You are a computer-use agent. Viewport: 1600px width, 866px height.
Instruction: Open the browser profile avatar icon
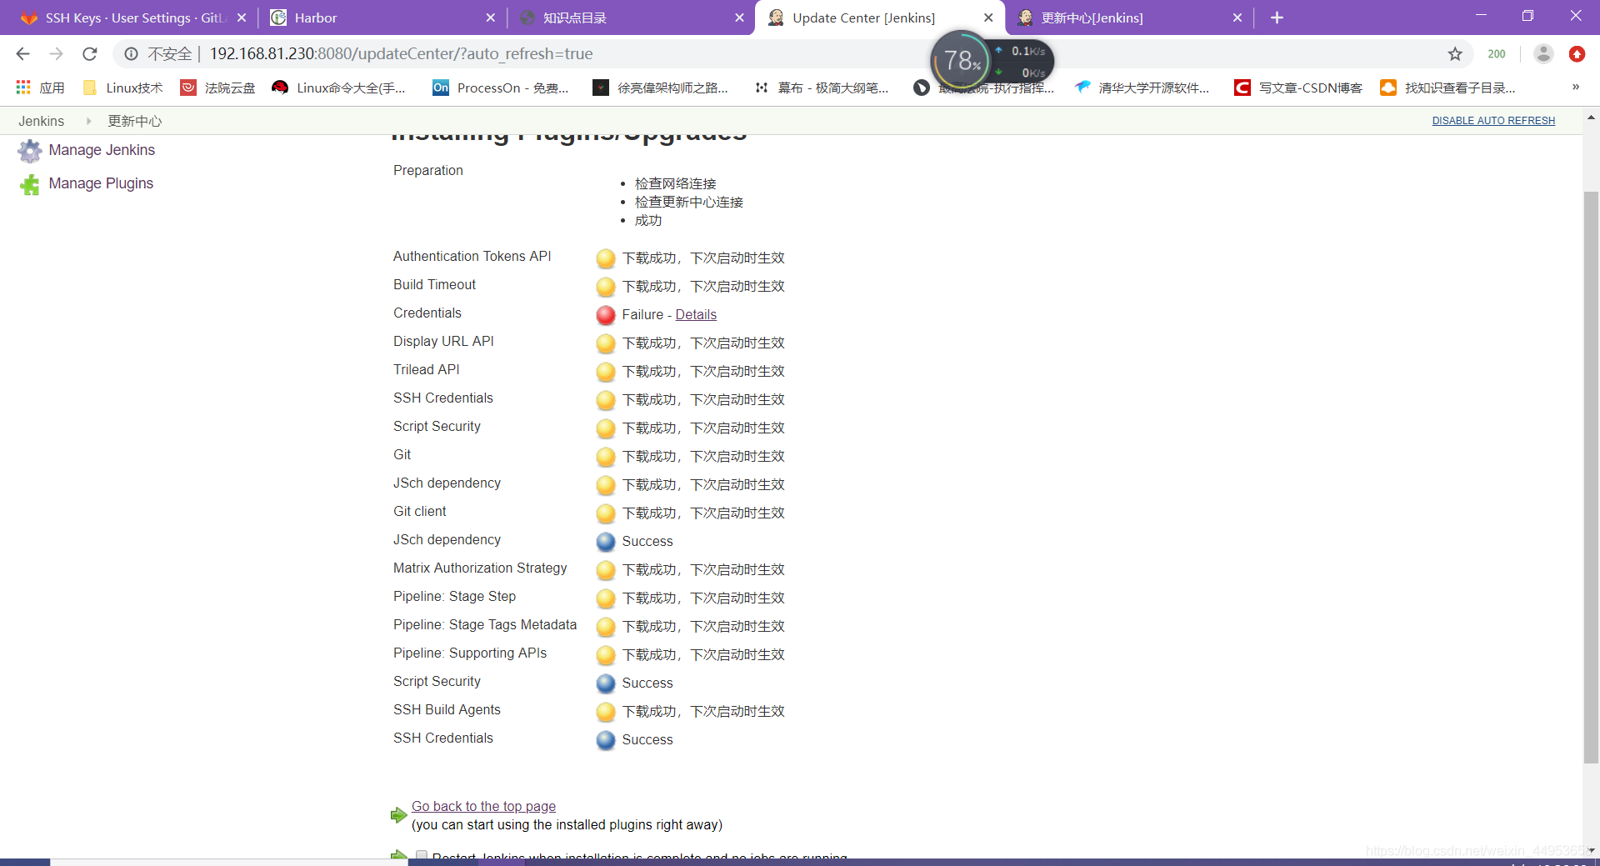(1543, 54)
